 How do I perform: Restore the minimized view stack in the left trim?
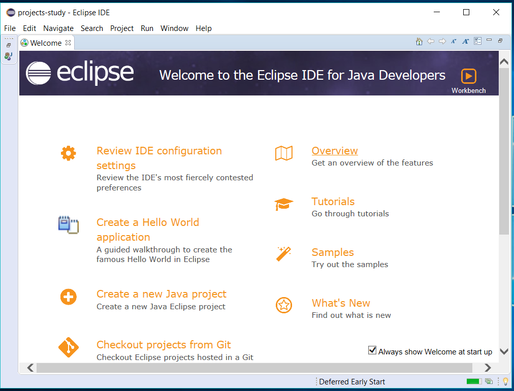coord(9,45)
